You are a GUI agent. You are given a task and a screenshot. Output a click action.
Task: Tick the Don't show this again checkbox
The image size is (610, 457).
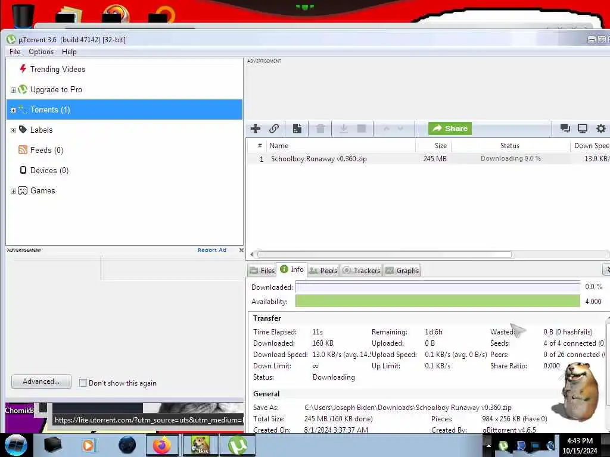pos(83,383)
